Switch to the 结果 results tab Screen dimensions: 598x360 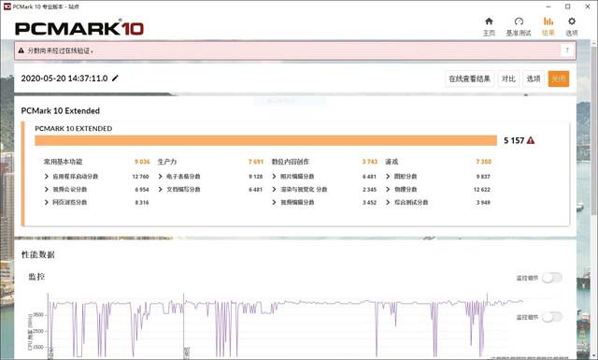click(548, 26)
